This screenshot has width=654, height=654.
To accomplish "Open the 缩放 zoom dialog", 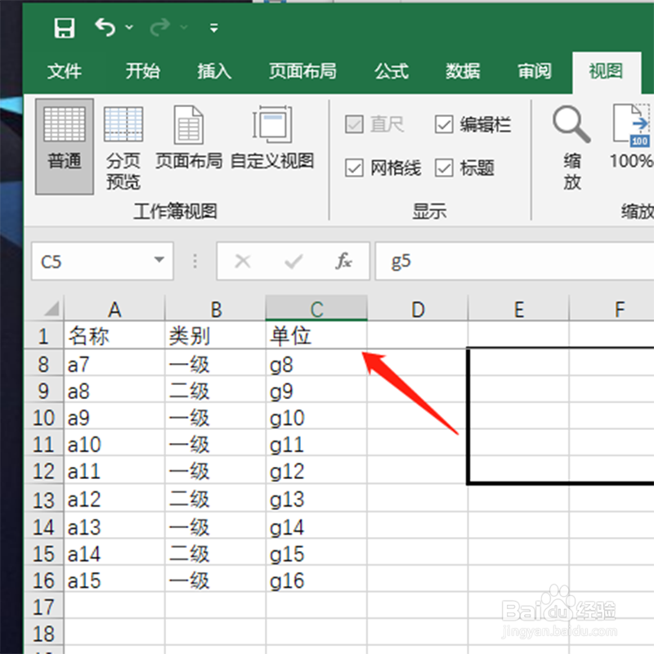I will click(x=572, y=148).
